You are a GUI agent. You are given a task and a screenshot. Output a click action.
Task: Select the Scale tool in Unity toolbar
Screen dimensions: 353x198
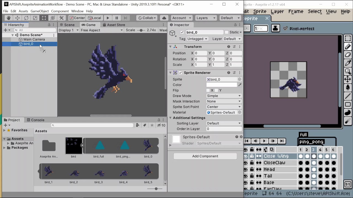[x=35, y=18]
